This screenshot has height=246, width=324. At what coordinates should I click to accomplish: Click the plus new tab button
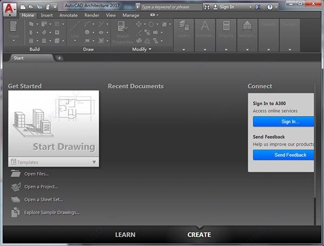coord(59,58)
